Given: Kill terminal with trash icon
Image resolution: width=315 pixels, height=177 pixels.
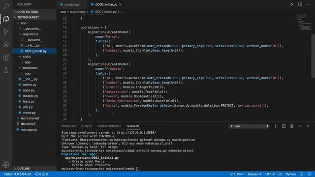Looking at the screenshot, I should coord(292,126).
